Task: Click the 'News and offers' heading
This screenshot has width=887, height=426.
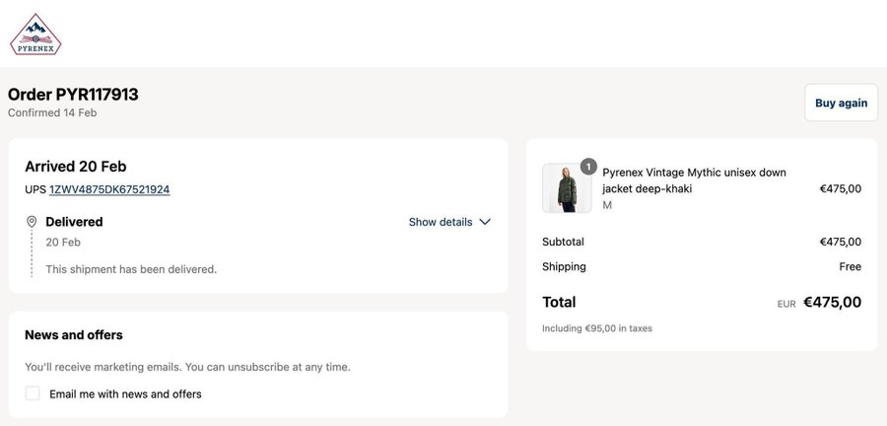Action: (74, 335)
